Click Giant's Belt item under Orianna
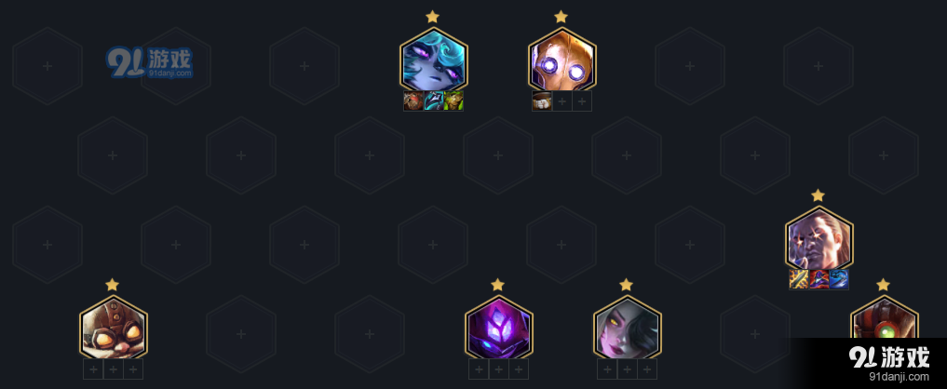947x389 pixels. [542, 101]
